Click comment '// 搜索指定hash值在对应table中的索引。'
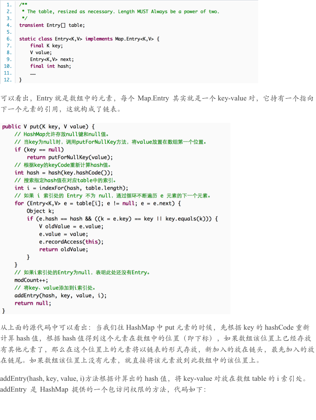Screen dimensions: 316x420 pos(65,180)
